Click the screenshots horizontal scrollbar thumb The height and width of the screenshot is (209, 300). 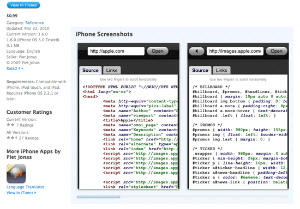[98, 197]
